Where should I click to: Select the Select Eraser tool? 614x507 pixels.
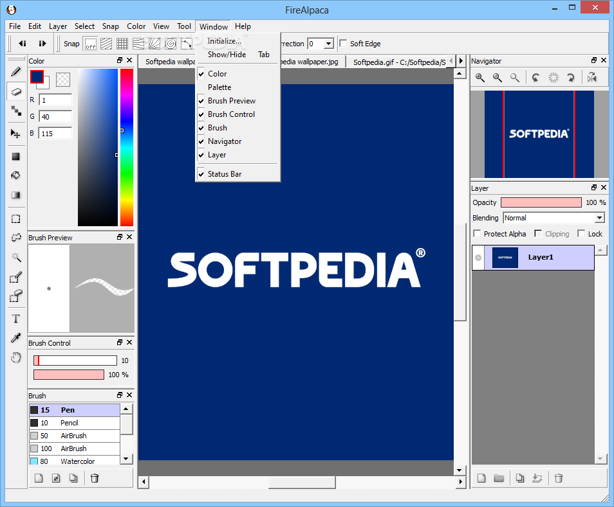point(15,296)
